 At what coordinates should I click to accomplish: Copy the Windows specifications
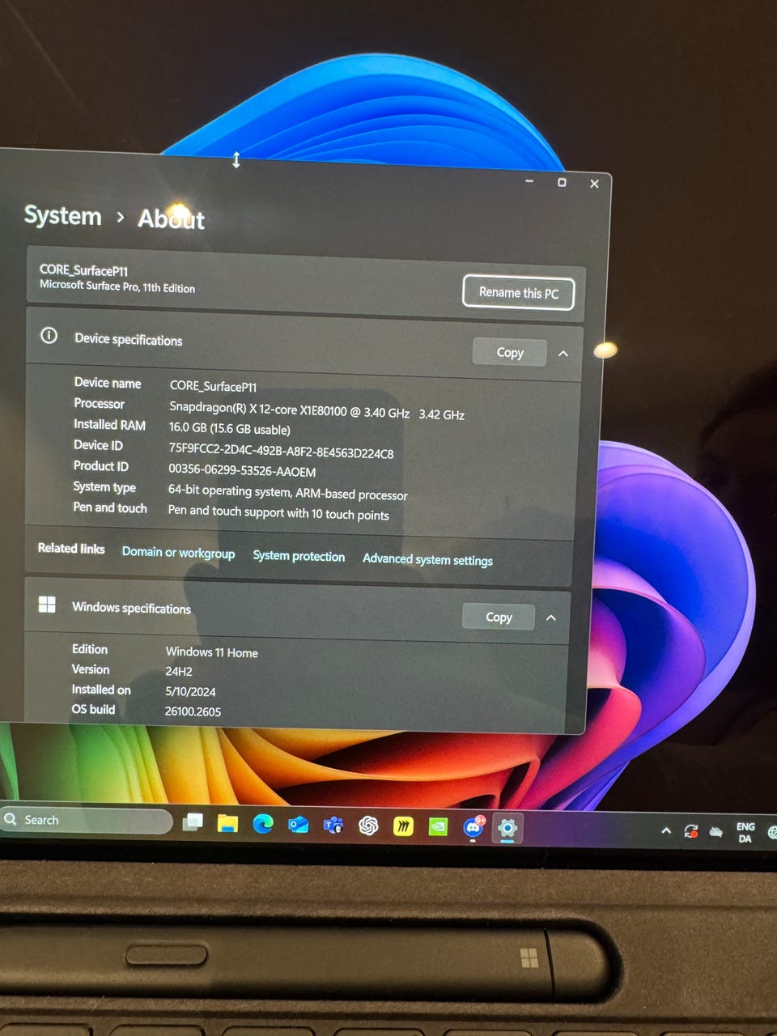[499, 617]
